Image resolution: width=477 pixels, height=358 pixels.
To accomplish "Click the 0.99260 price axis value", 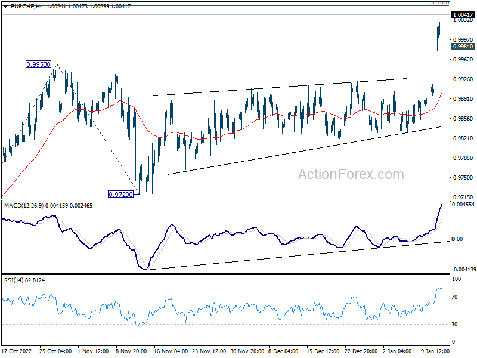I will 463,79.
